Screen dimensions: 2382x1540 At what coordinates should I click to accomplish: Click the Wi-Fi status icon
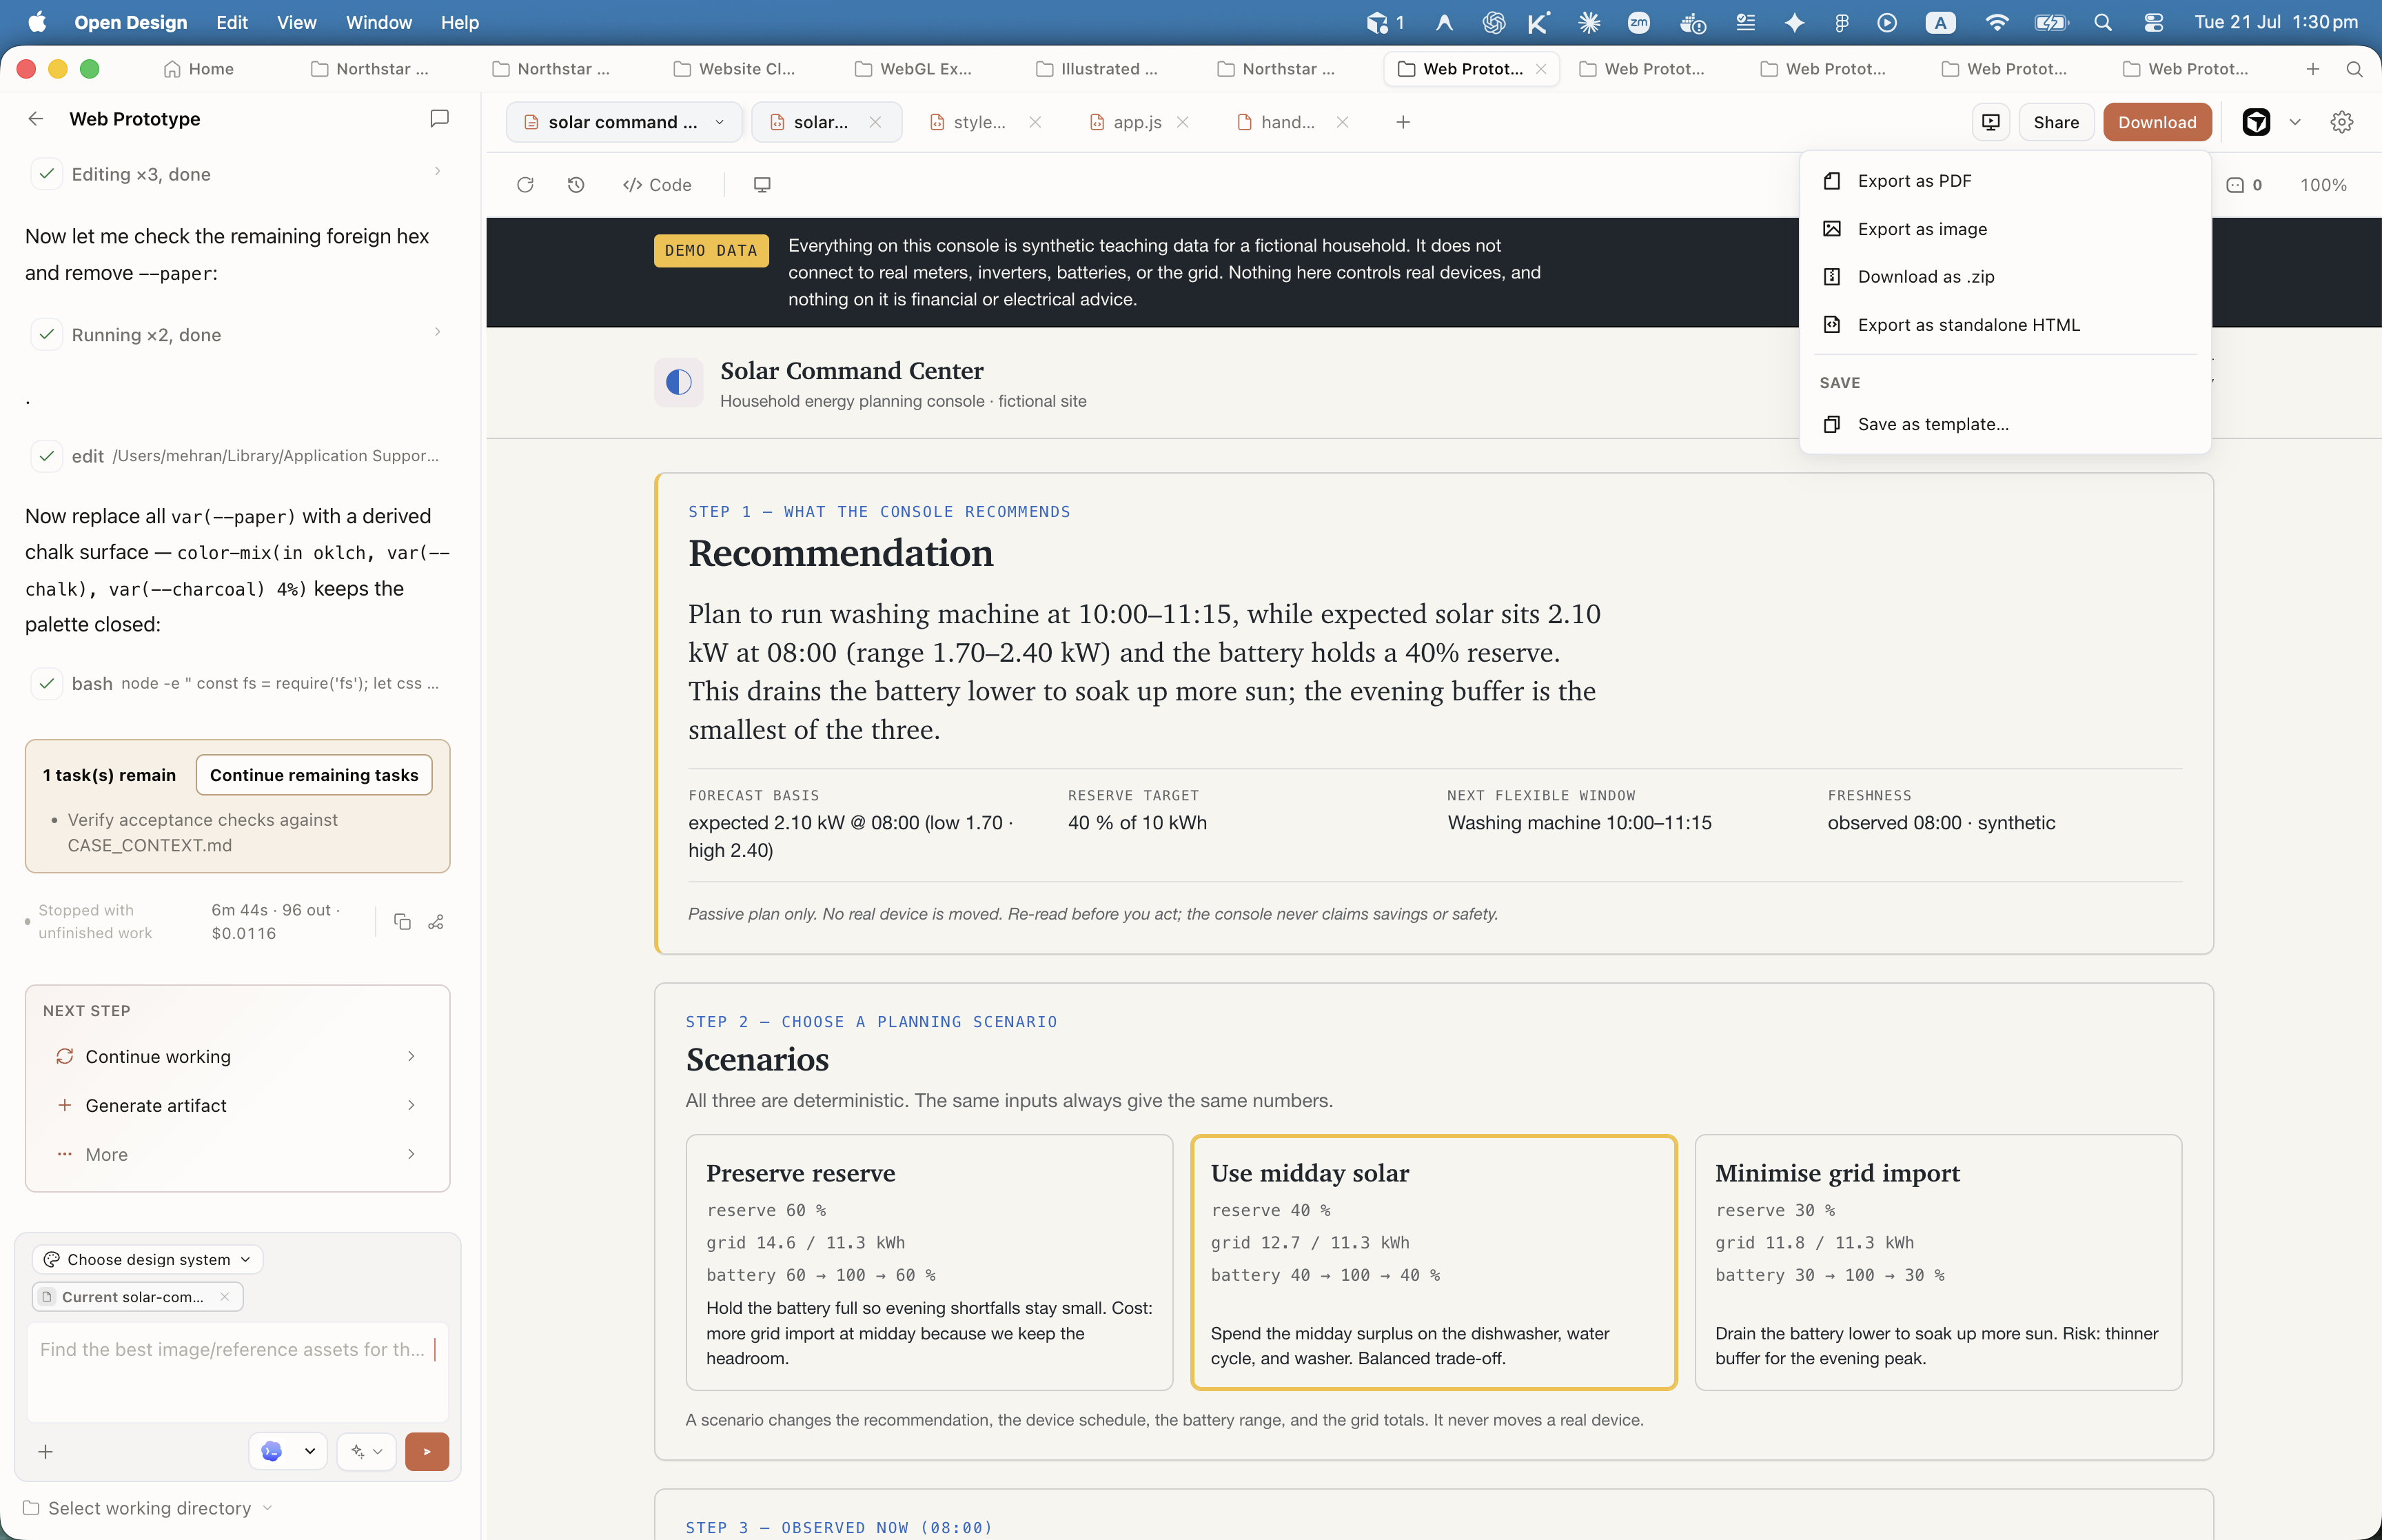[1996, 22]
